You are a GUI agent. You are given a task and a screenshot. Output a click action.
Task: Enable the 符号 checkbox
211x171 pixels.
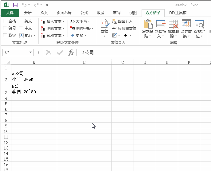tap(5, 28)
